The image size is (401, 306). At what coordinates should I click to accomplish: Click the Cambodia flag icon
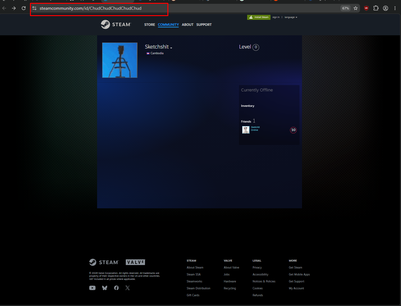point(148,53)
